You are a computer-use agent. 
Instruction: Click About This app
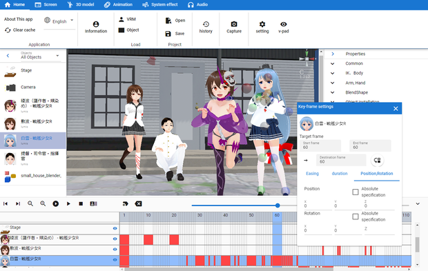18,19
